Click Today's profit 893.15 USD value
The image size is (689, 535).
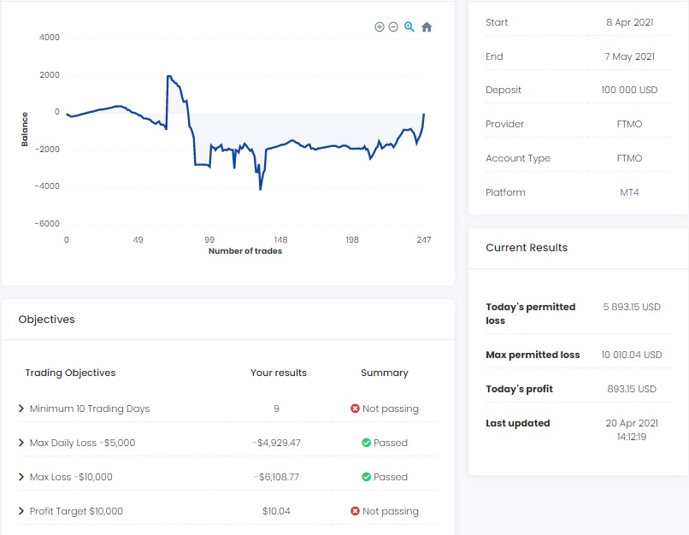pyautogui.click(x=630, y=389)
